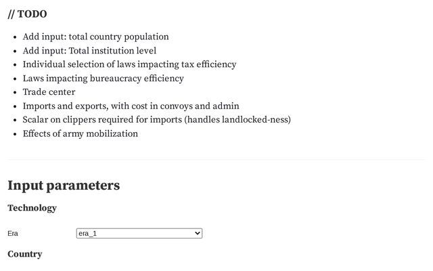Click 'Effects of army mobilization' item
433x271 pixels.
[80, 134]
